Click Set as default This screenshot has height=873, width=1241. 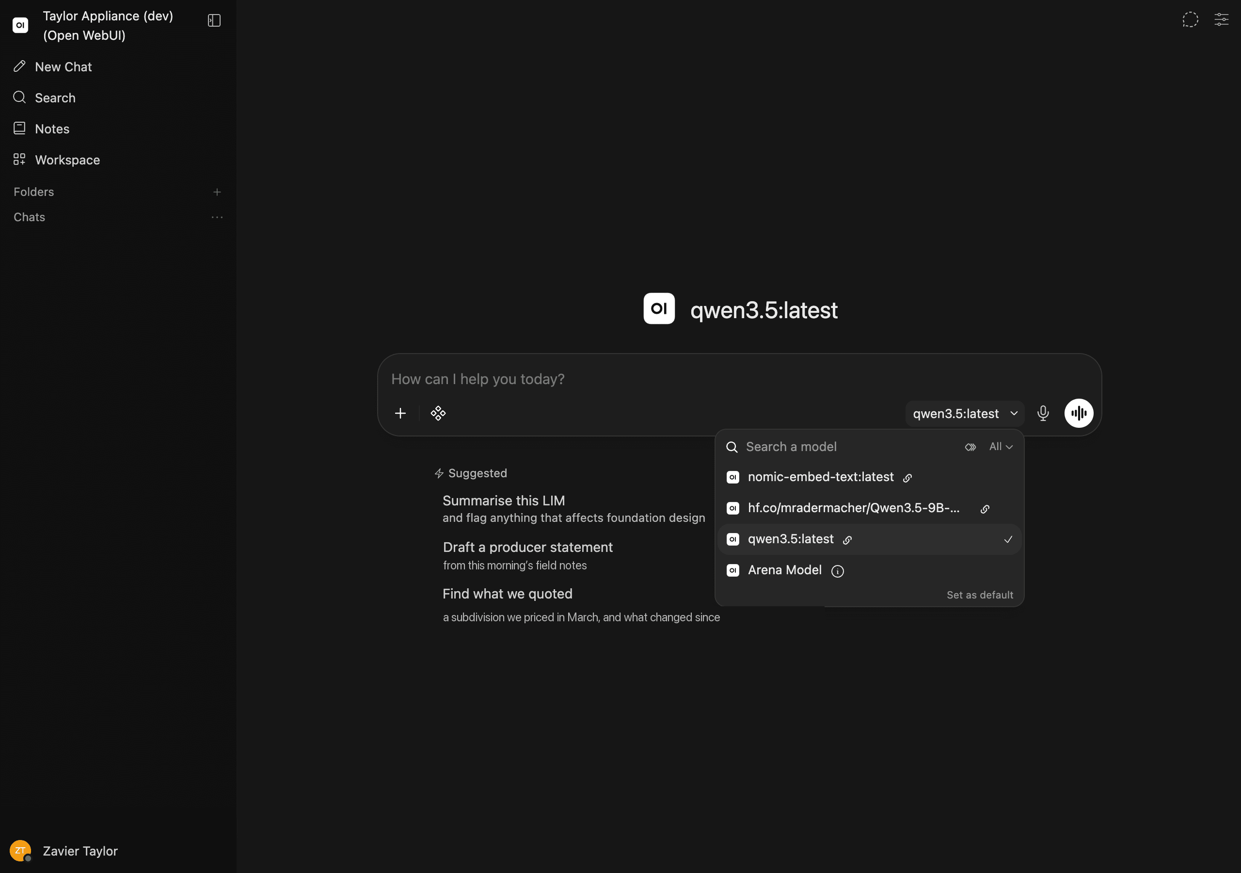point(980,595)
